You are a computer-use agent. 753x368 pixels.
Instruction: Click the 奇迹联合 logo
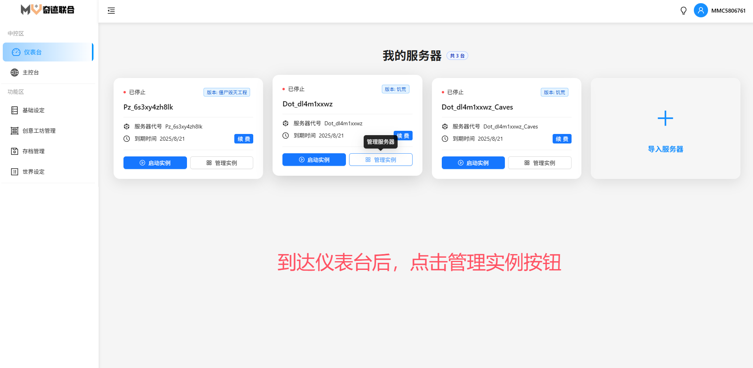click(x=48, y=9)
